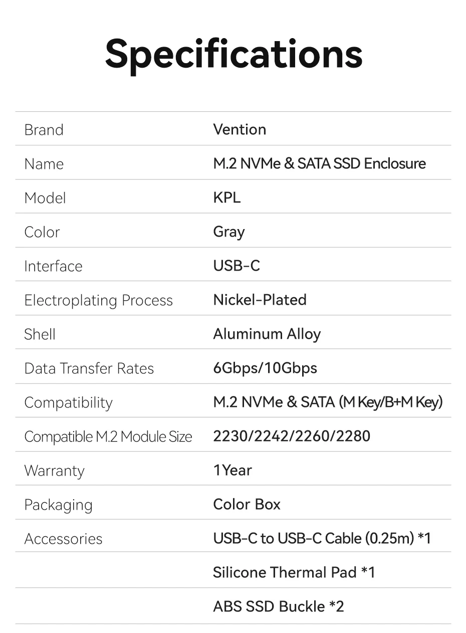Click the Compatible M.2 Module Size label
The height and width of the screenshot is (633, 466).
coord(108,437)
